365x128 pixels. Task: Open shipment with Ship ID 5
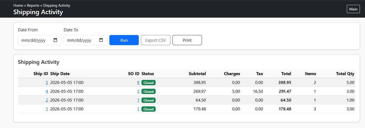pyautogui.click(x=47, y=82)
